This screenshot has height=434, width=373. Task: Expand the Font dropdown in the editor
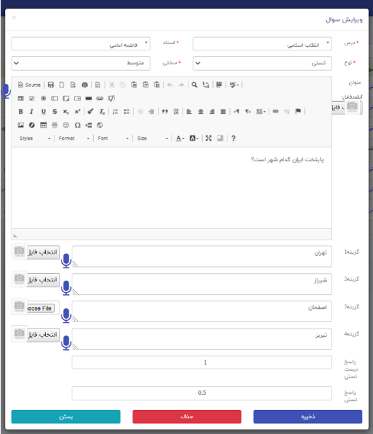click(113, 138)
